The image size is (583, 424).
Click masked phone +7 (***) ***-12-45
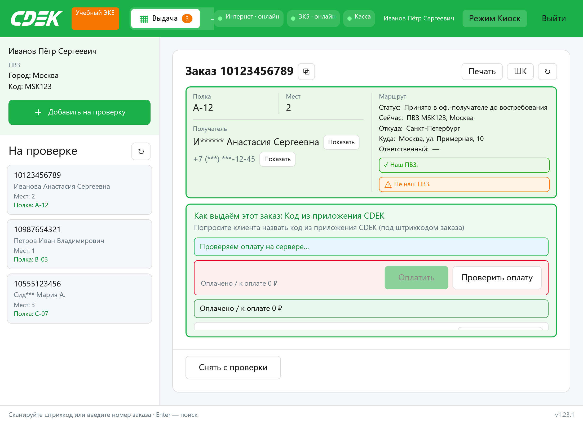(x=224, y=159)
